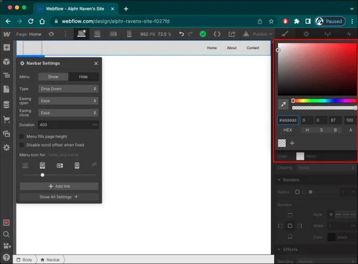Image resolution: width=358 pixels, height=264 pixels.
Task: Select the desktop base breakpoint
Action: tap(81, 34)
